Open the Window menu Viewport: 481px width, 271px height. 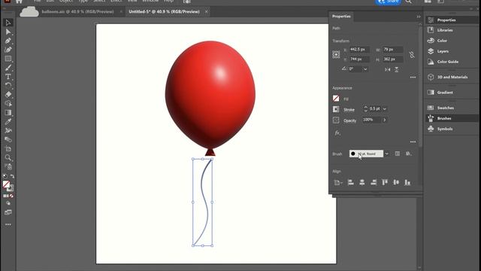(150, 2)
